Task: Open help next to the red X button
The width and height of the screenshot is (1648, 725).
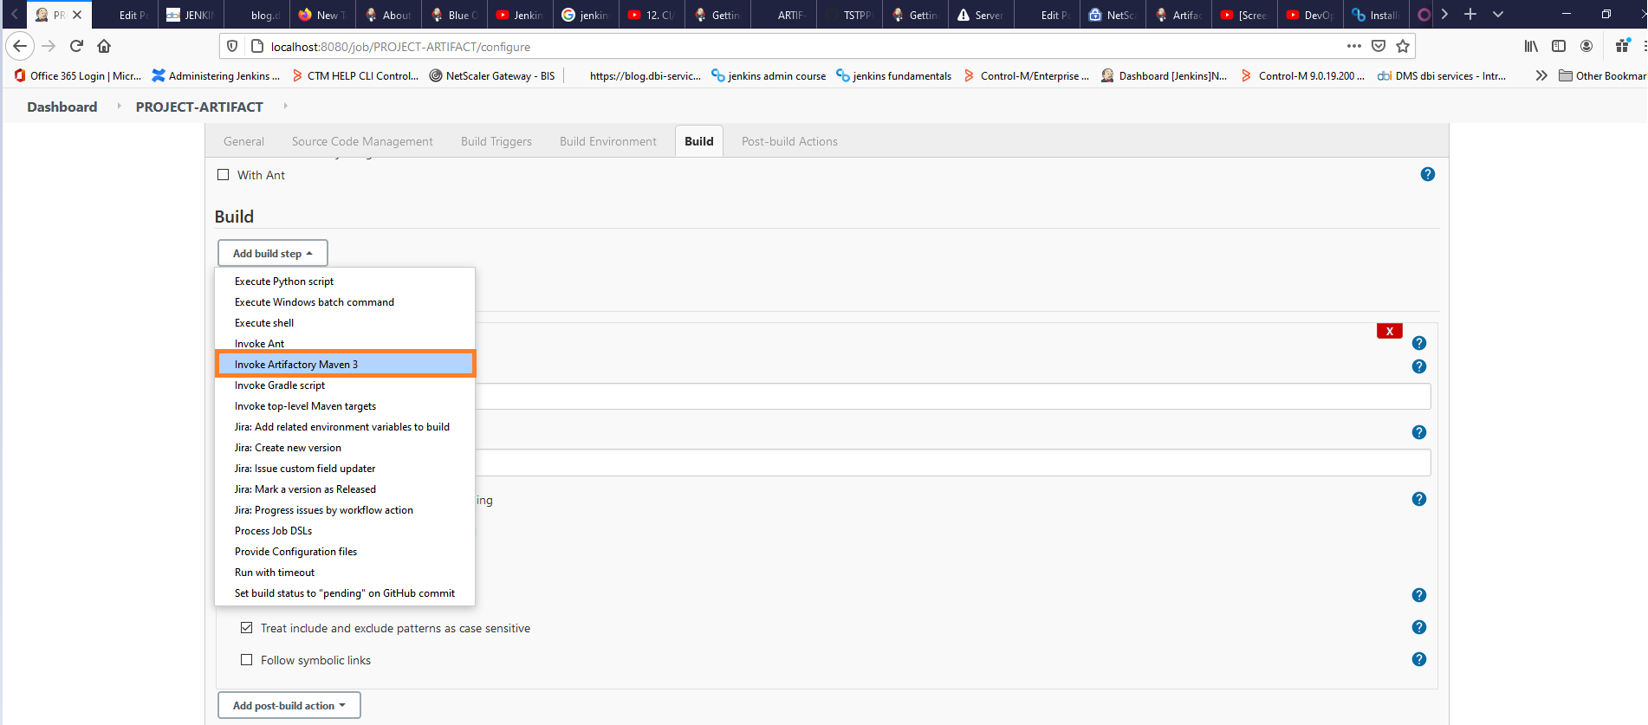Action: pos(1419,343)
